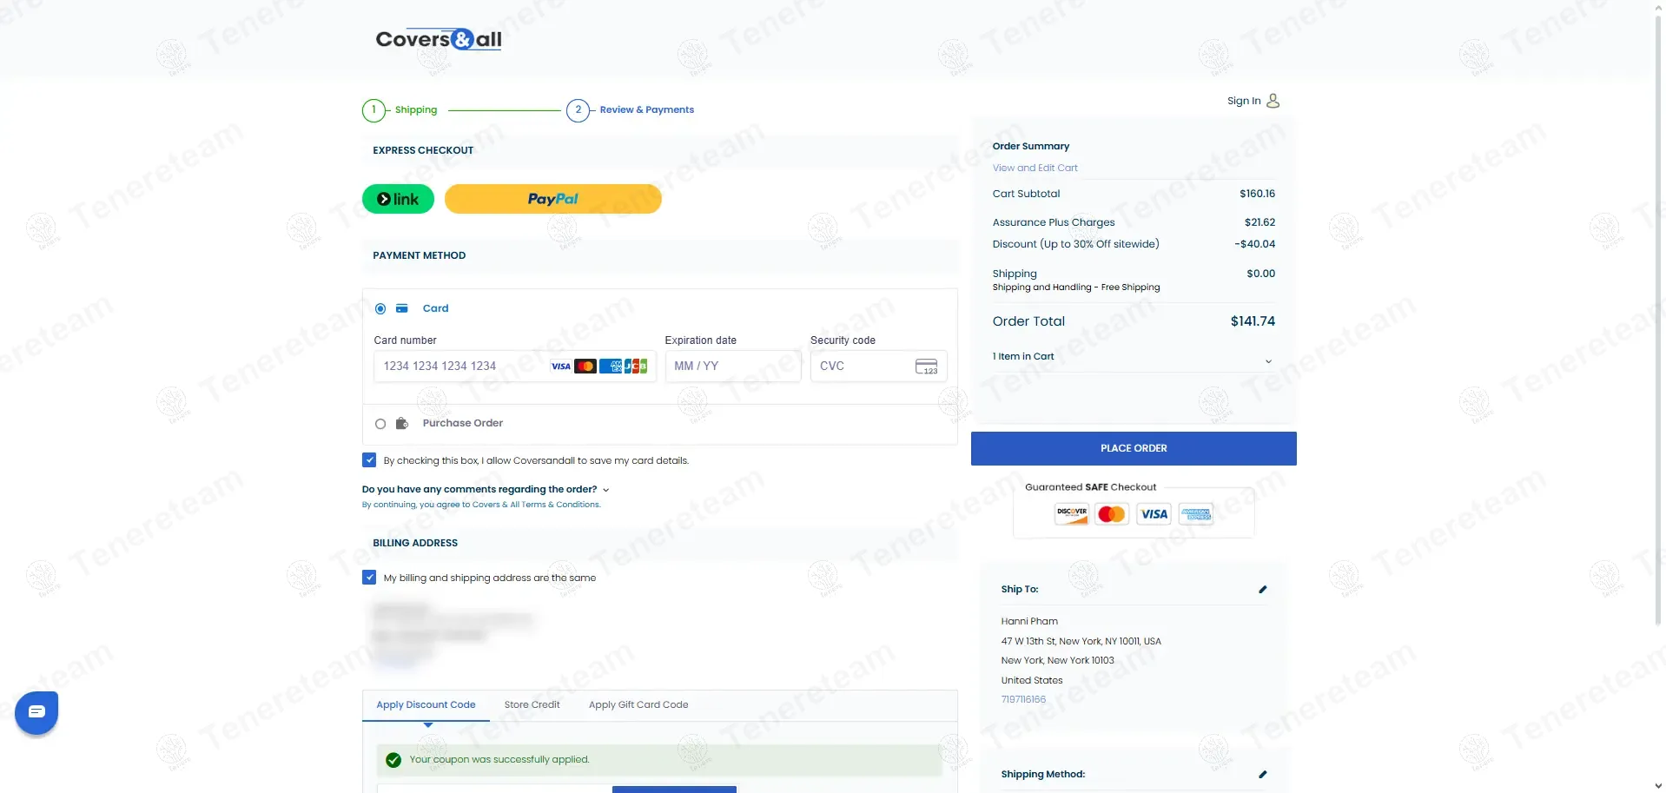Open the chat widget bubble
1666x793 pixels.
coord(36,712)
